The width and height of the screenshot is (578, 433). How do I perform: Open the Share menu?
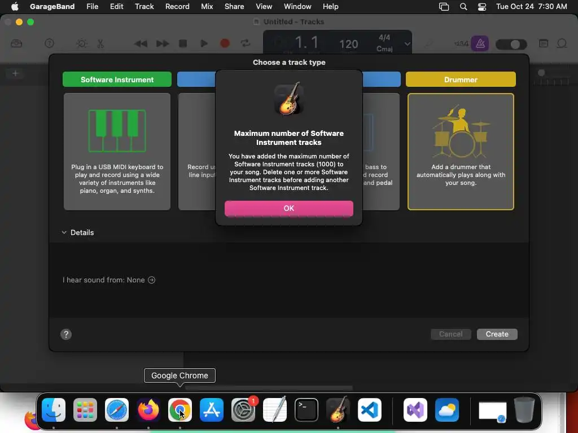pos(234,6)
